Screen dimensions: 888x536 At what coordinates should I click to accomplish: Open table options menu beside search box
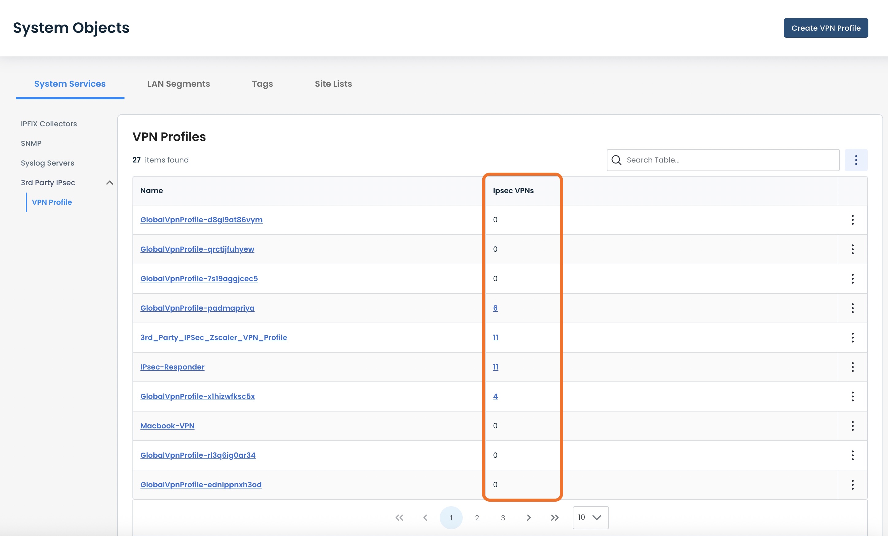[x=856, y=160]
